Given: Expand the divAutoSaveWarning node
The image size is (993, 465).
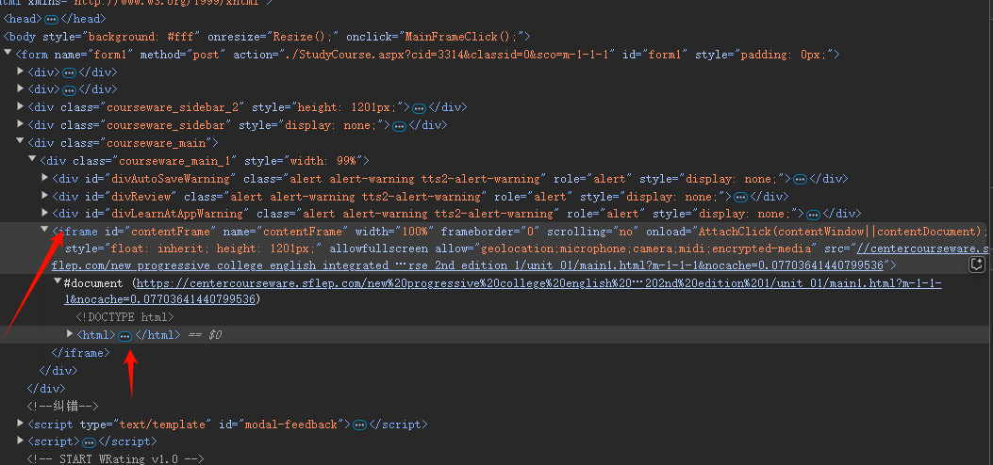Looking at the screenshot, I should (45, 177).
